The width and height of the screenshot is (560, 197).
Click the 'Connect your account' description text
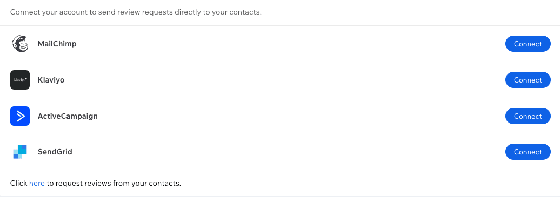click(x=136, y=12)
